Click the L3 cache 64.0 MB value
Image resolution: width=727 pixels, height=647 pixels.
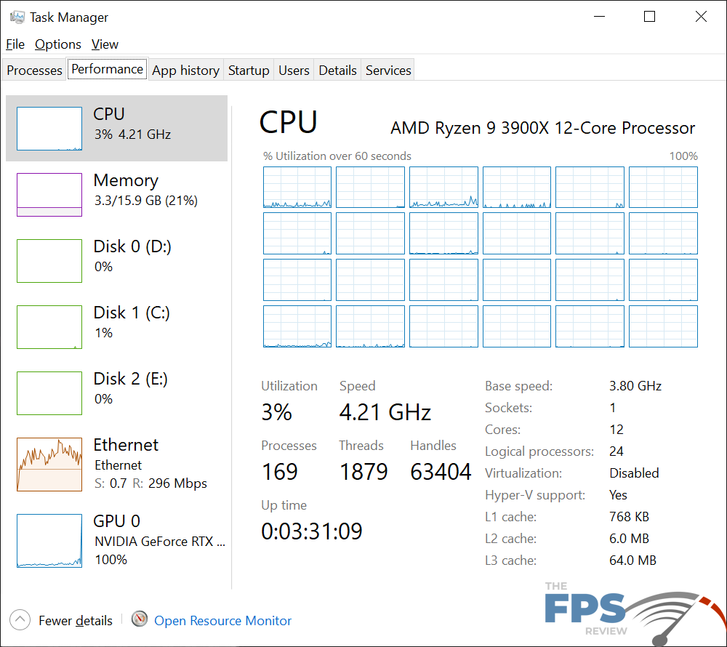633,560
